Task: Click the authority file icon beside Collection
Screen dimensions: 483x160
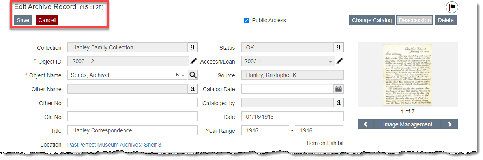Action: pyautogui.click(x=193, y=47)
